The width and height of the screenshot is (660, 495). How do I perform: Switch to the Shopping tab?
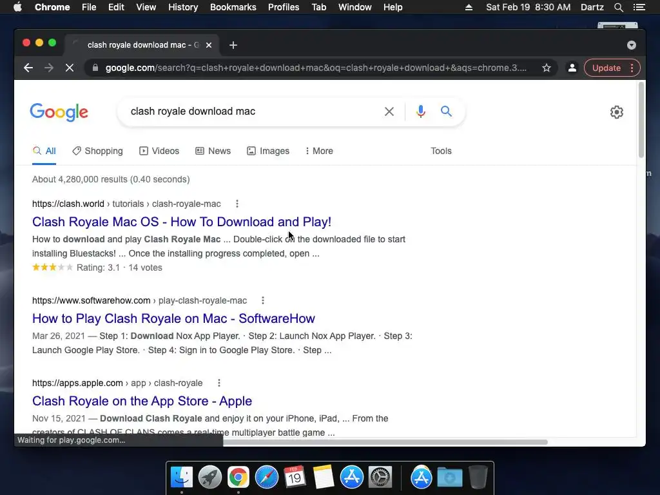click(98, 151)
